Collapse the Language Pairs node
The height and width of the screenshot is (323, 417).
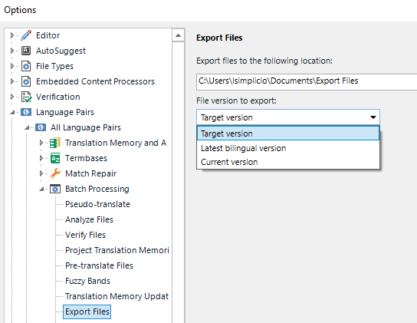[x=12, y=112]
